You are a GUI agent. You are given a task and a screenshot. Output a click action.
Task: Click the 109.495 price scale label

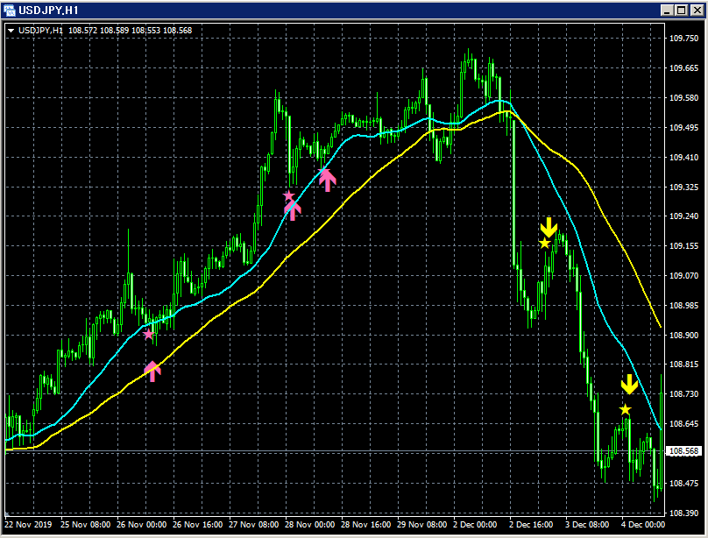[x=683, y=128]
